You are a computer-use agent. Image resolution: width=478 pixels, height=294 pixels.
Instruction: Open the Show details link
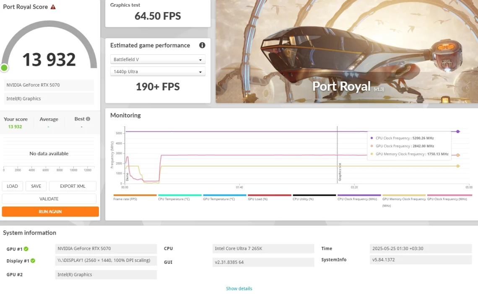point(239,289)
